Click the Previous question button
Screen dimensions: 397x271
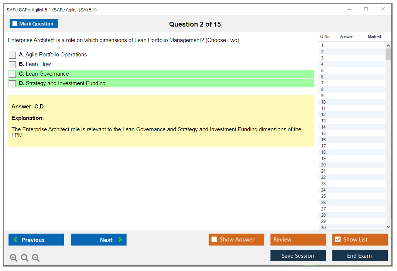36,240
